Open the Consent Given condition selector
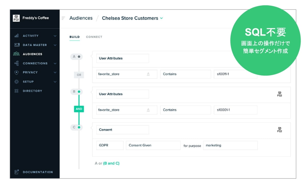Screen dimensions: 306x188 (153, 145)
